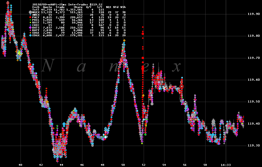Click the 'NQEX' exchange label
Screen dimensions: 262x167
[x=36, y=12]
